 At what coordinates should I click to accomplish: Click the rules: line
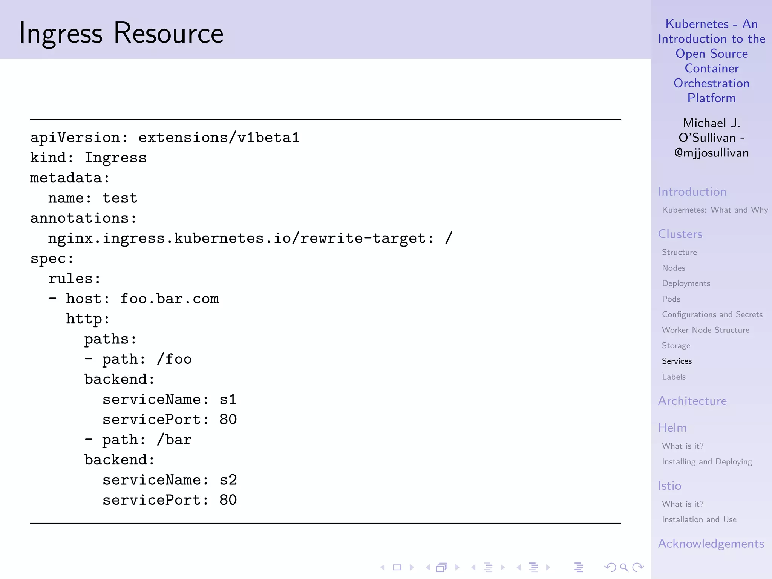(74, 279)
